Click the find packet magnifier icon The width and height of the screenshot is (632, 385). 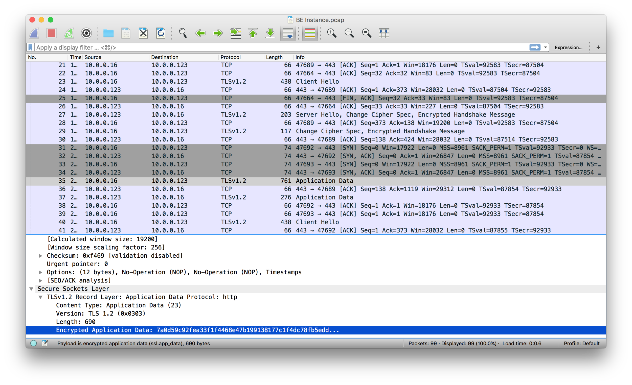point(183,33)
